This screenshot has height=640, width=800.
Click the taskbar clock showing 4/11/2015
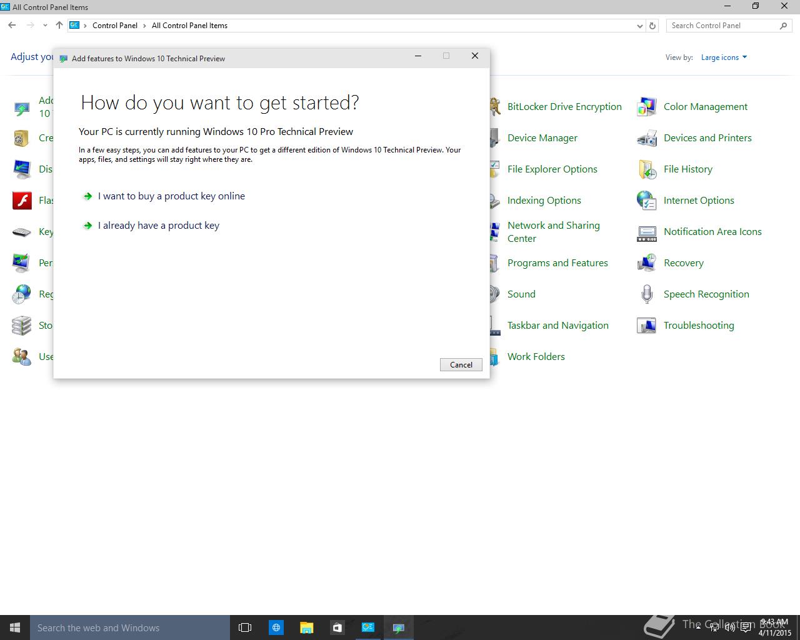[x=775, y=627]
